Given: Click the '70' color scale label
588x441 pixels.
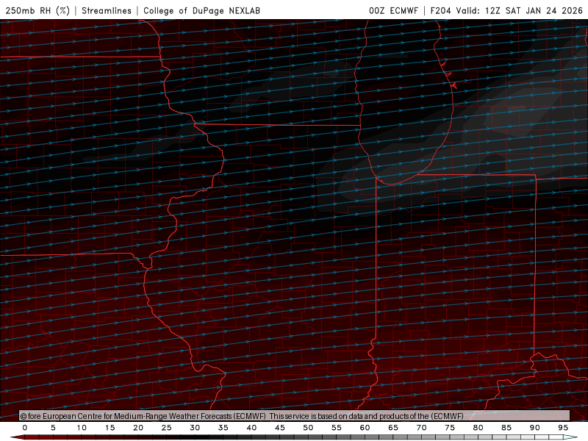Looking at the screenshot, I should pos(421,428).
